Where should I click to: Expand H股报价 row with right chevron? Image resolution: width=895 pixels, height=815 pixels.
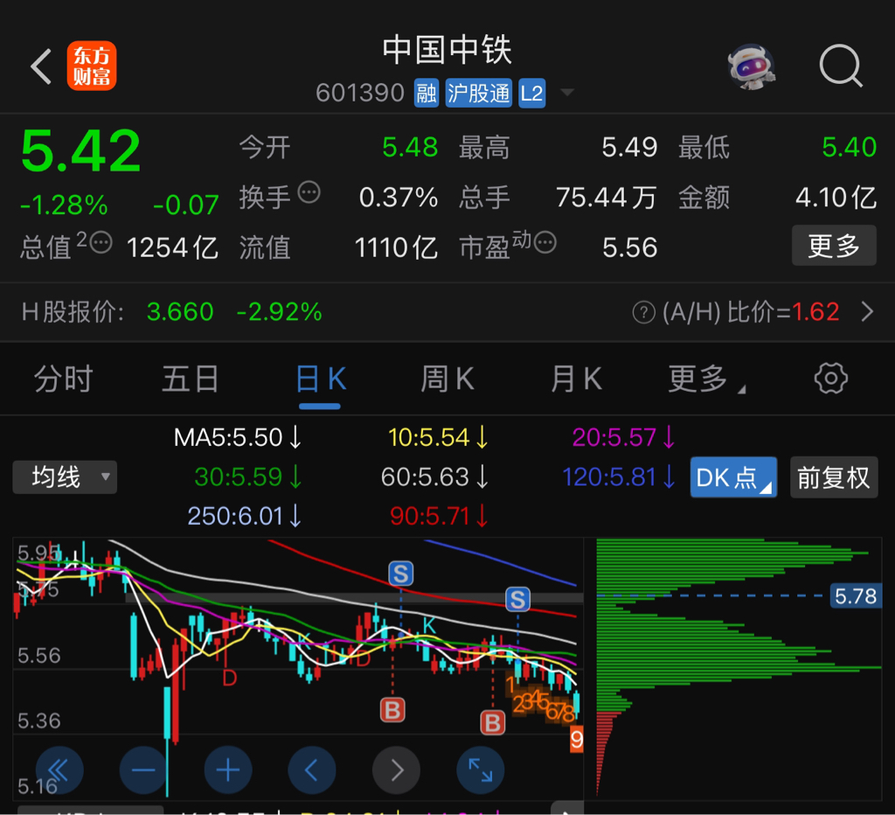(868, 312)
